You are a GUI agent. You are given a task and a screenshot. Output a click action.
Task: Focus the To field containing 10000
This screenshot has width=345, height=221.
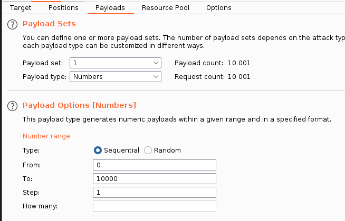coord(154,178)
